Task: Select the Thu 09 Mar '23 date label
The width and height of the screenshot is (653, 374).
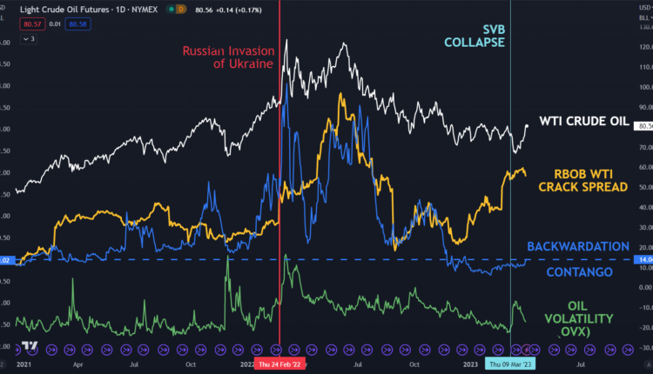Action: 509,366
